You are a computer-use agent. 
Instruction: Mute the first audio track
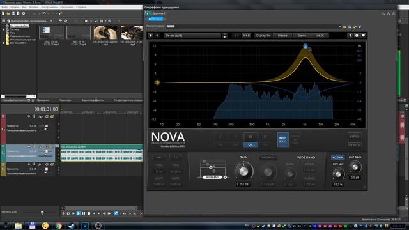(47, 116)
